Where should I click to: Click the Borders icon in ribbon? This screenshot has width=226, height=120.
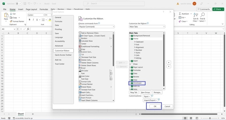click(43, 19)
